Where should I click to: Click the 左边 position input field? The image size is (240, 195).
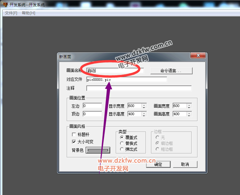[x=92, y=106]
